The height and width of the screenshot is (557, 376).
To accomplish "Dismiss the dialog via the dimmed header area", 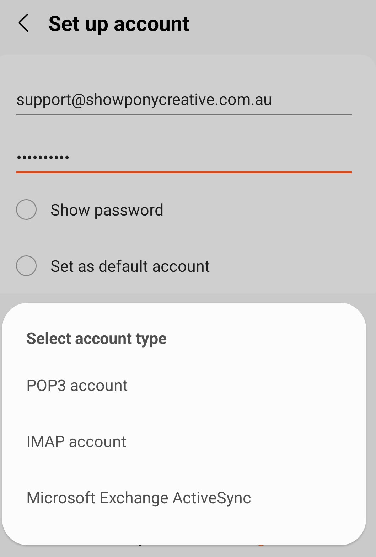I will pos(284,25).
